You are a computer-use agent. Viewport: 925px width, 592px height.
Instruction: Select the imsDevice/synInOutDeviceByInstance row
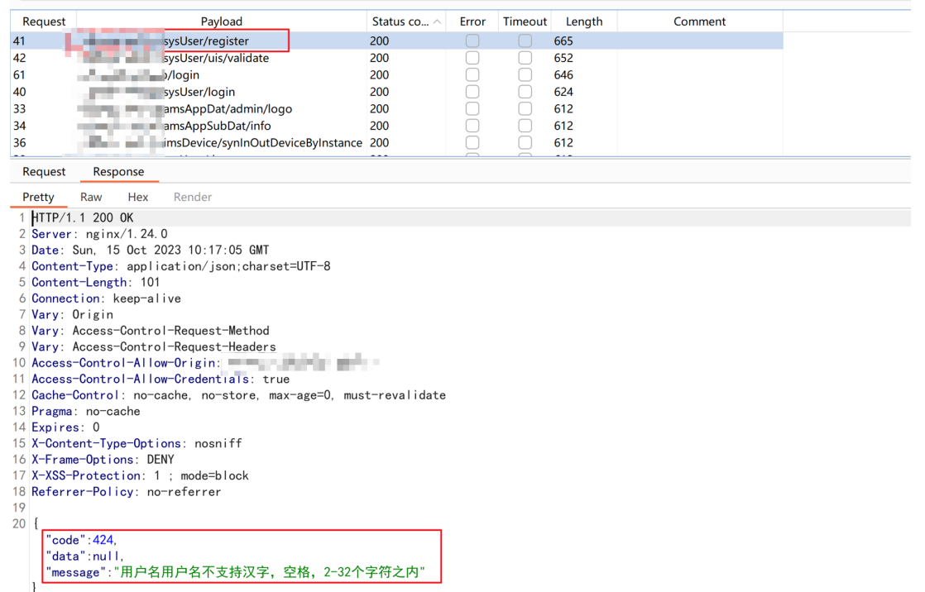[396, 143]
